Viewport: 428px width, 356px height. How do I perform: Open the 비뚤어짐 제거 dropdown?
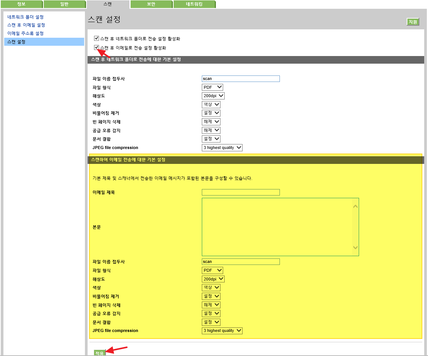tap(211, 113)
